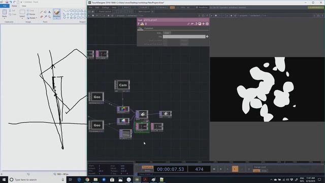Click Resize in Paint ribbon
Screen dimensions: 325x183
(x=31, y=14)
